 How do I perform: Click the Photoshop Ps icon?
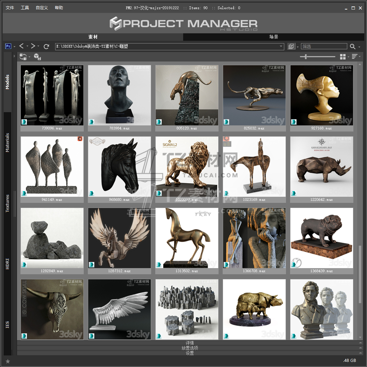[x=9, y=46]
